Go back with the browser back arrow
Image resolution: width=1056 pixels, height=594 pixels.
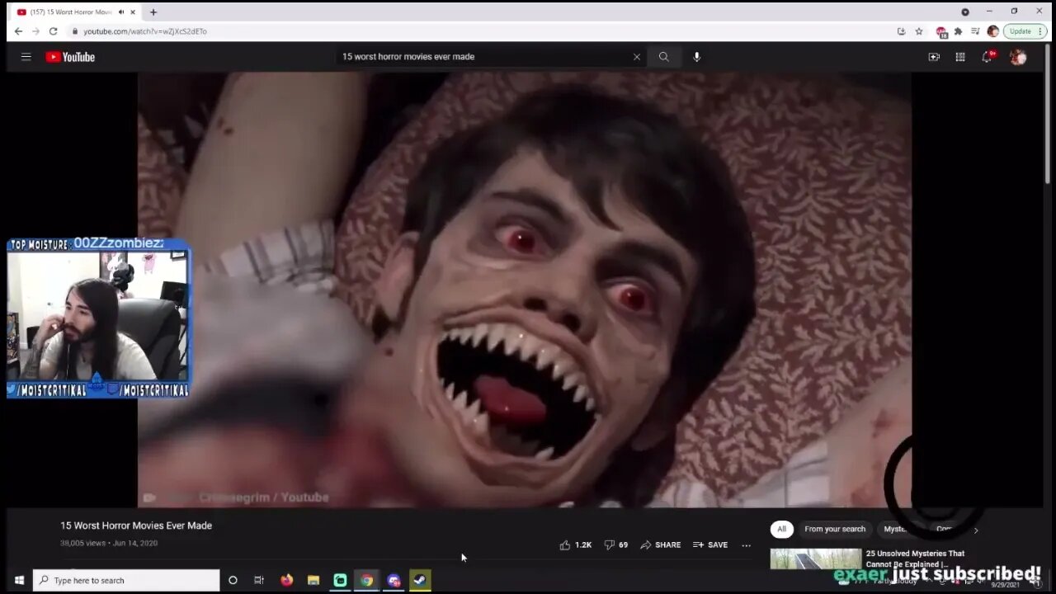point(18,31)
